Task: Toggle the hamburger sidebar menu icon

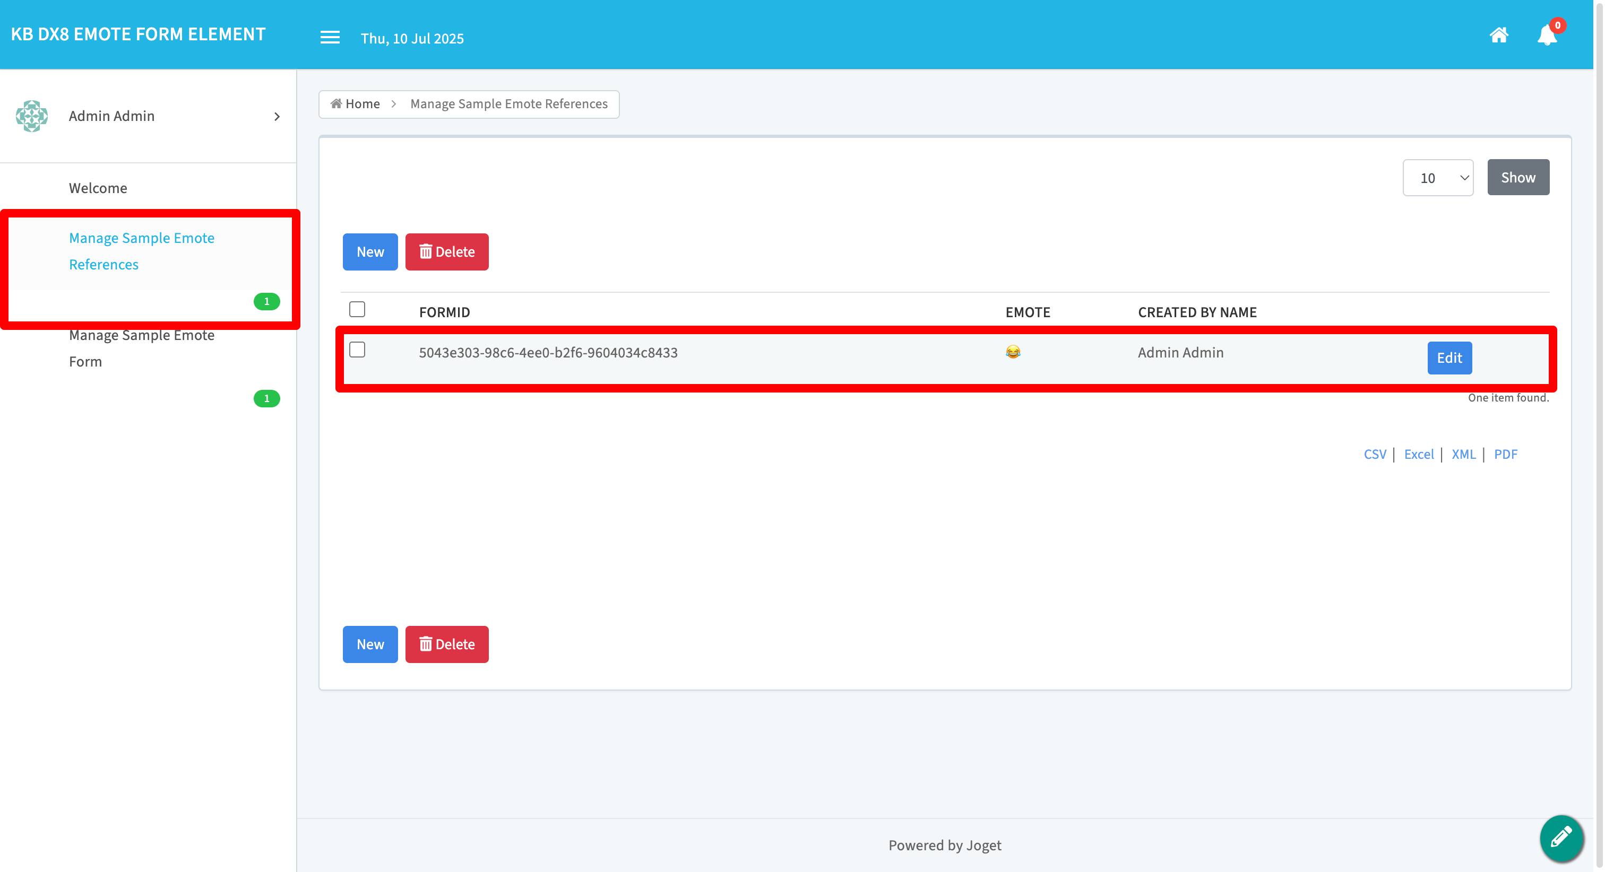Action: [330, 37]
